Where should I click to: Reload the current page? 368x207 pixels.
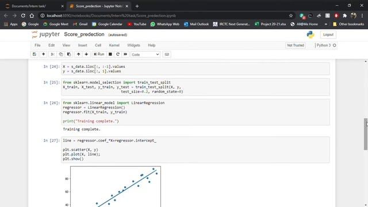[23, 16]
